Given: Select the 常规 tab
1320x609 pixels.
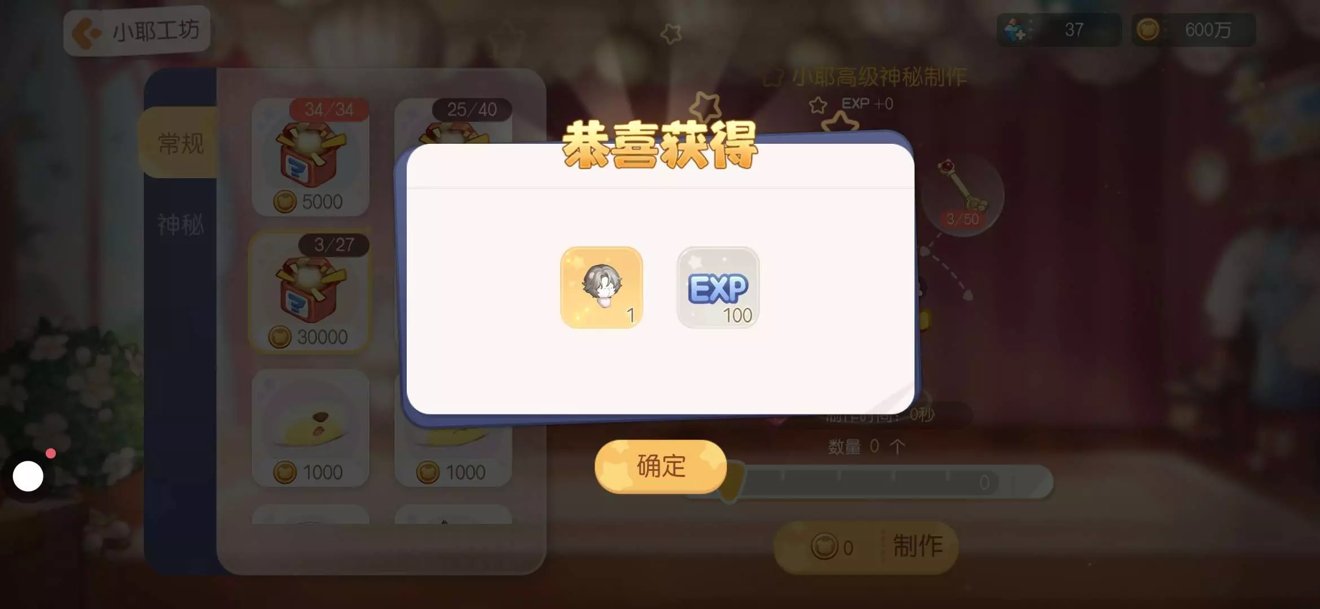Looking at the screenshot, I should click(x=181, y=143).
